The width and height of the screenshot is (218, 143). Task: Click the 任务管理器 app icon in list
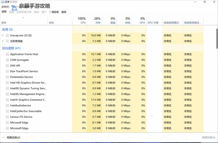(x=7, y=41)
